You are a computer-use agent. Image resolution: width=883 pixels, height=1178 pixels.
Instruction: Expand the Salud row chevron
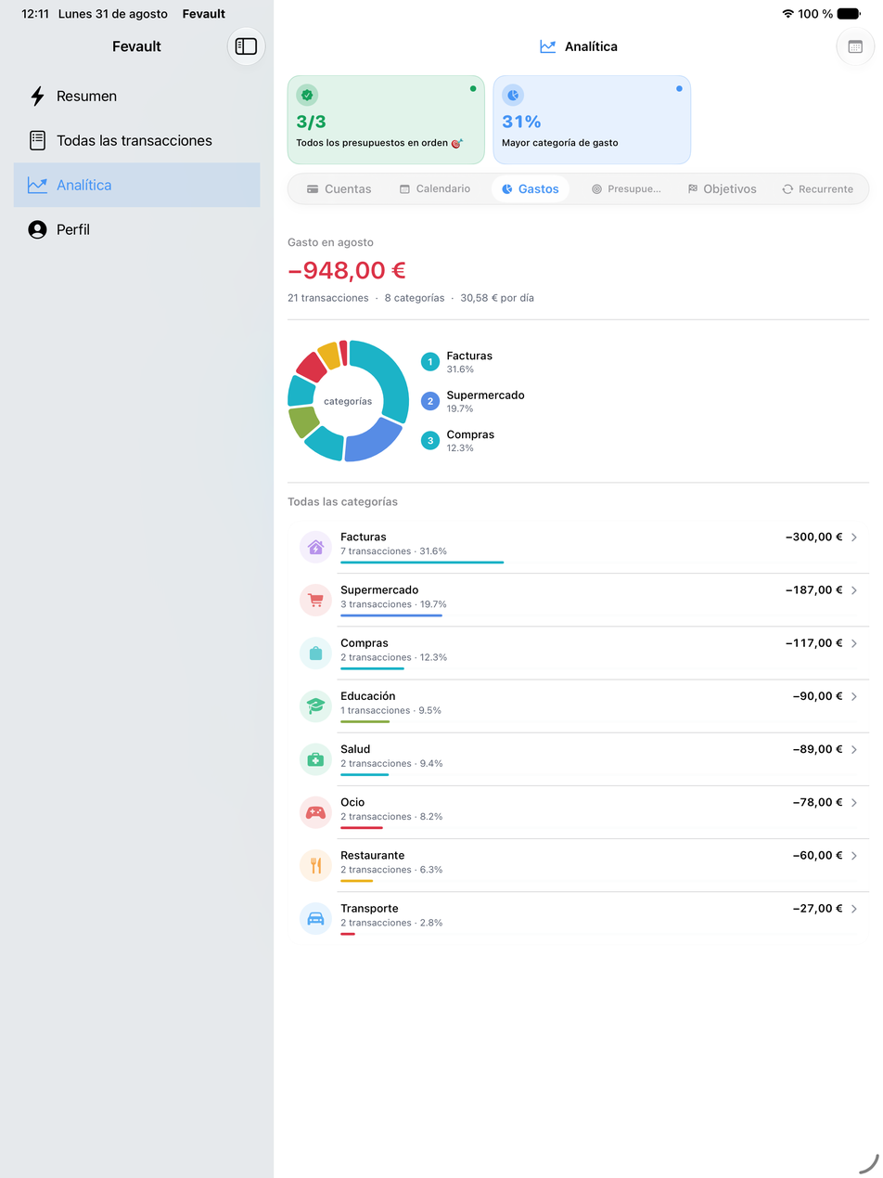[853, 749]
